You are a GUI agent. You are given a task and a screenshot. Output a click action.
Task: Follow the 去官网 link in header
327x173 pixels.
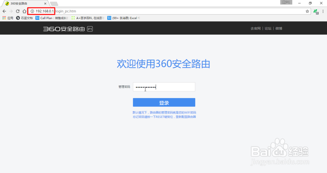255,28
